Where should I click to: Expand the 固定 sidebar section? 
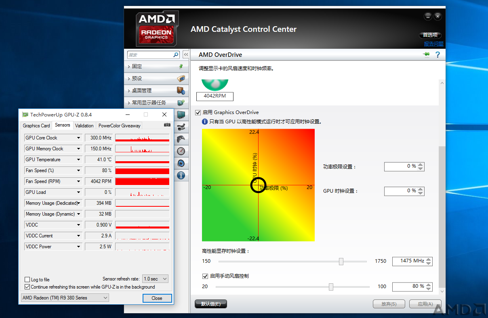tap(156, 67)
